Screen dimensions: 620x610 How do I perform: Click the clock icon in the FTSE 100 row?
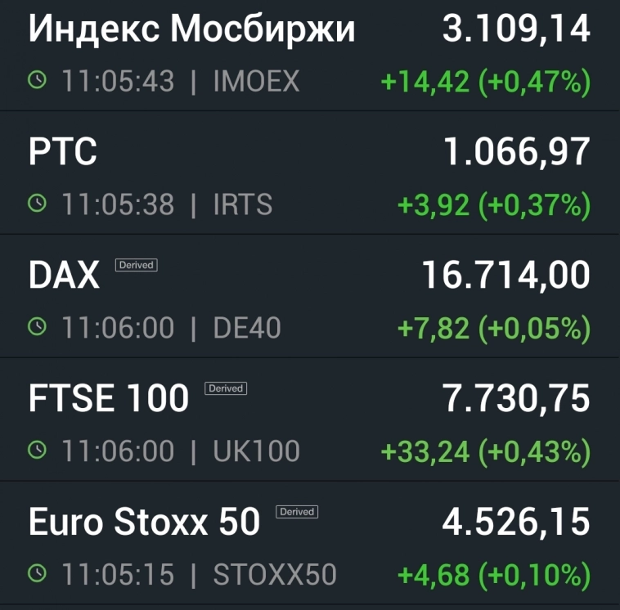[38, 451]
